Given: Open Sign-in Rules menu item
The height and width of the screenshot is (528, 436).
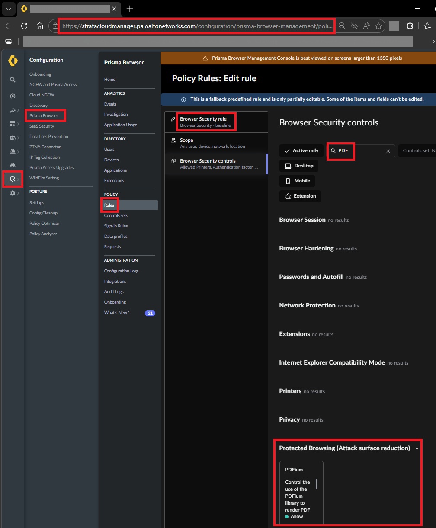Looking at the screenshot, I should point(116,226).
